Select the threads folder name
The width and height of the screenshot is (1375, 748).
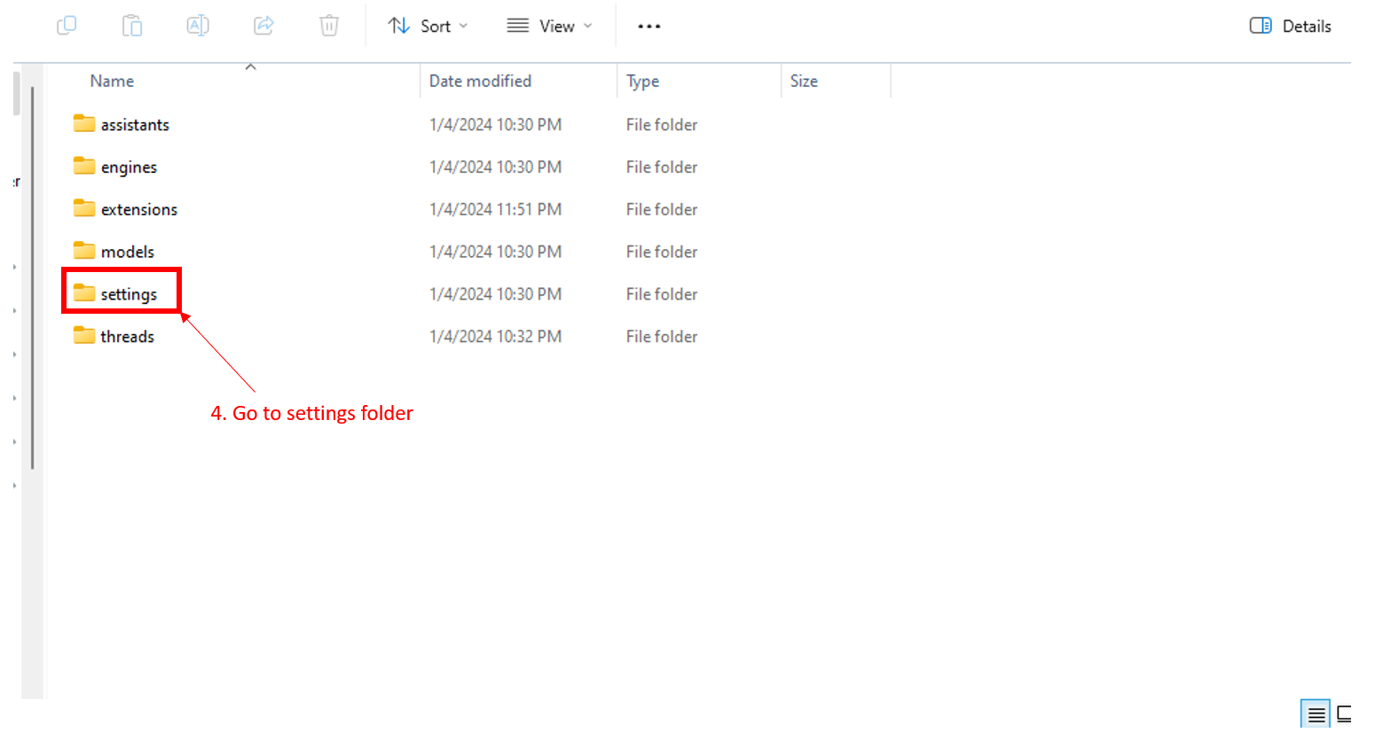[x=128, y=337]
